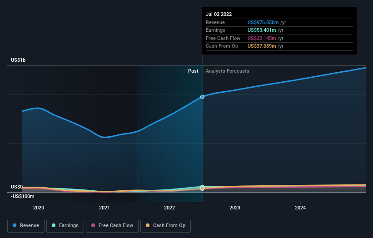
Task: Click the -US$100m y-axis label
Action: click(23, 196)
